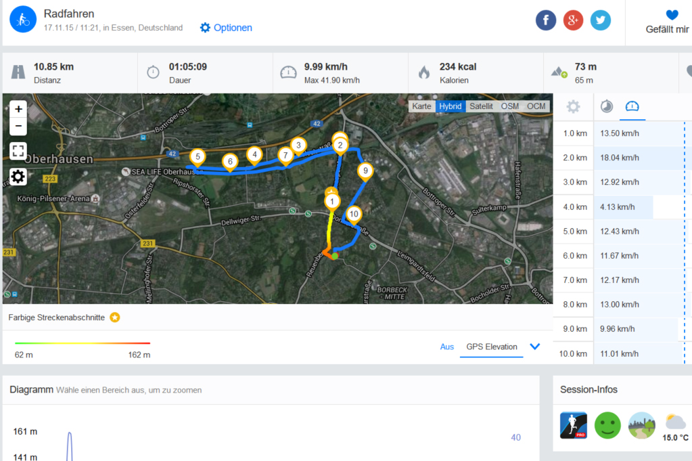
Task: Switch map layer to OSM
Action: coord(510,106)
